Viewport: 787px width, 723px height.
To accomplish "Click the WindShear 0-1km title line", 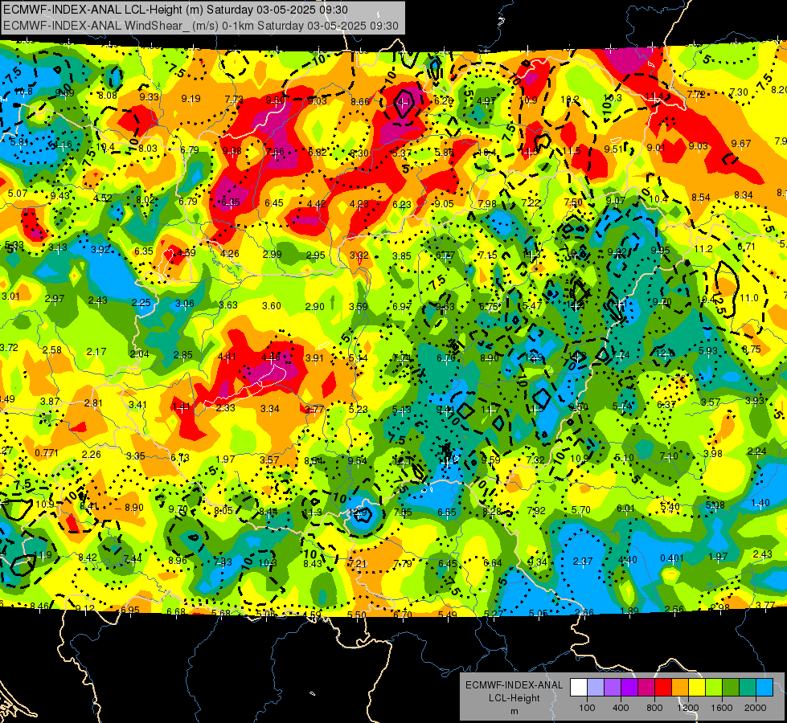I will [201, 26].
